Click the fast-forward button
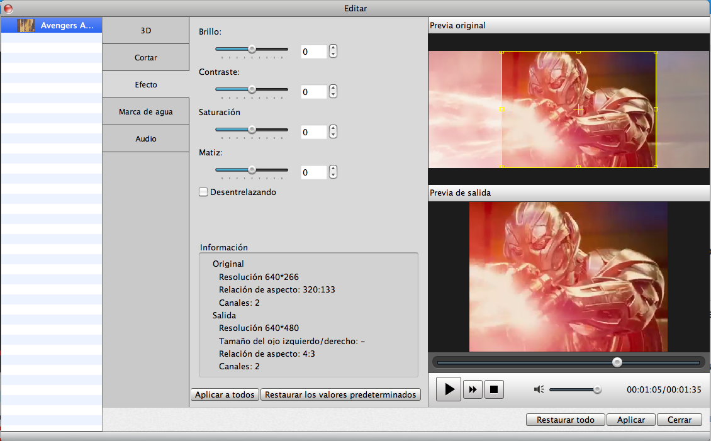 pos(473,389)
